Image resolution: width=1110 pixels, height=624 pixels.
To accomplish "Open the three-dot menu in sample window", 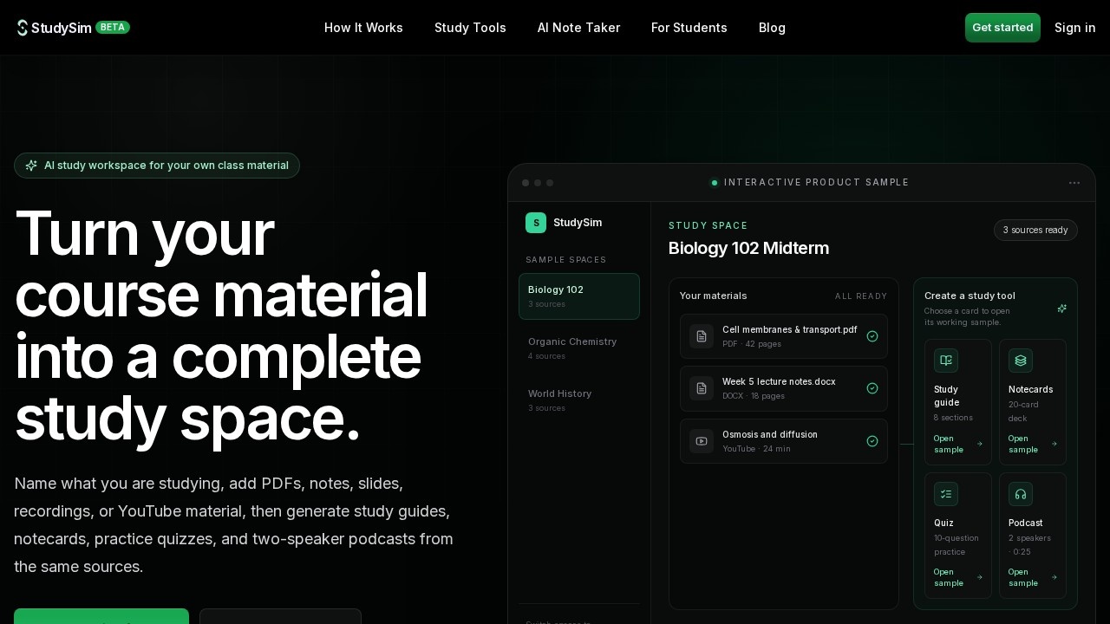I will click(1074, 183).
